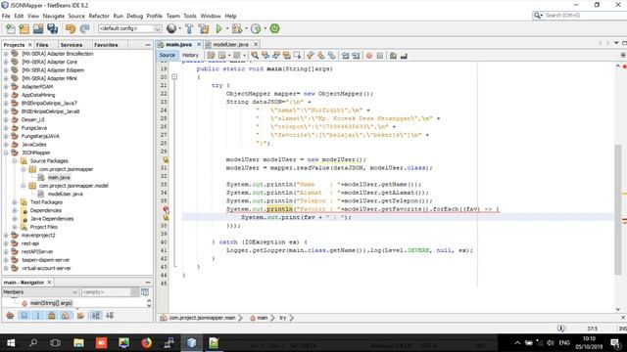
Task: Click the hint bulb on line 30 gutter
Action: pos(166,159)
